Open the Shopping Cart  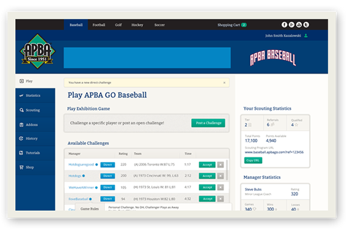(228, 25)
